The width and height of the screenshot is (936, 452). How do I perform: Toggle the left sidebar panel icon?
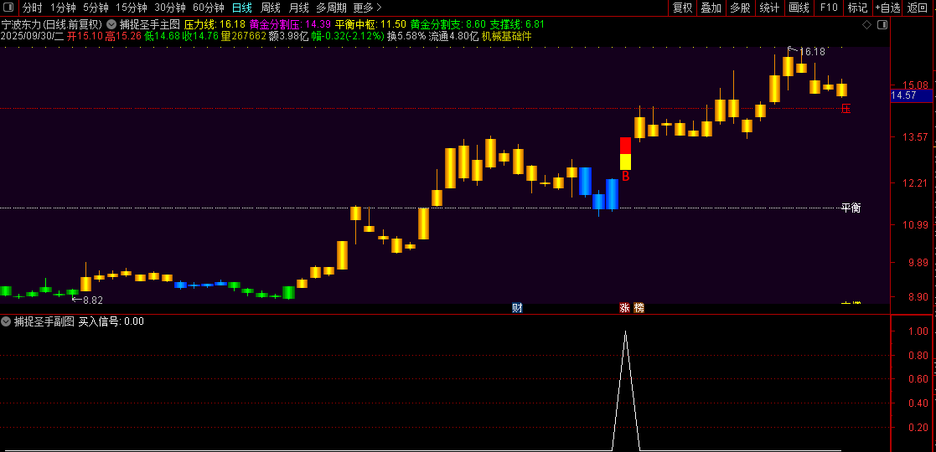tap(8, 8)
